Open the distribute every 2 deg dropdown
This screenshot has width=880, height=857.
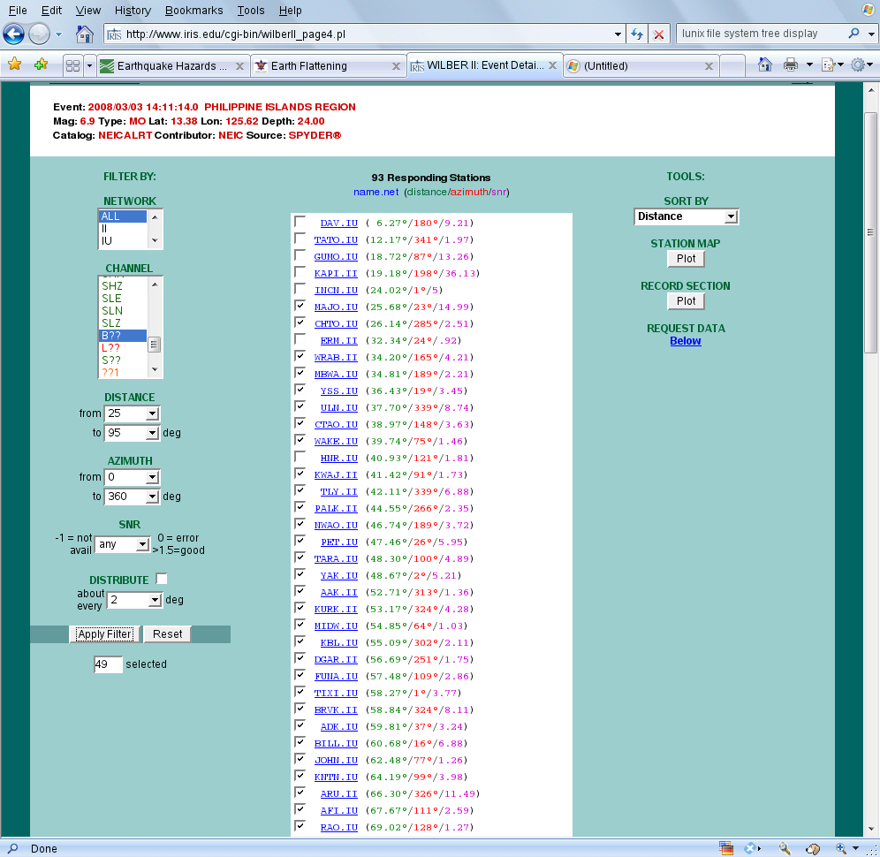pos(134,600)
